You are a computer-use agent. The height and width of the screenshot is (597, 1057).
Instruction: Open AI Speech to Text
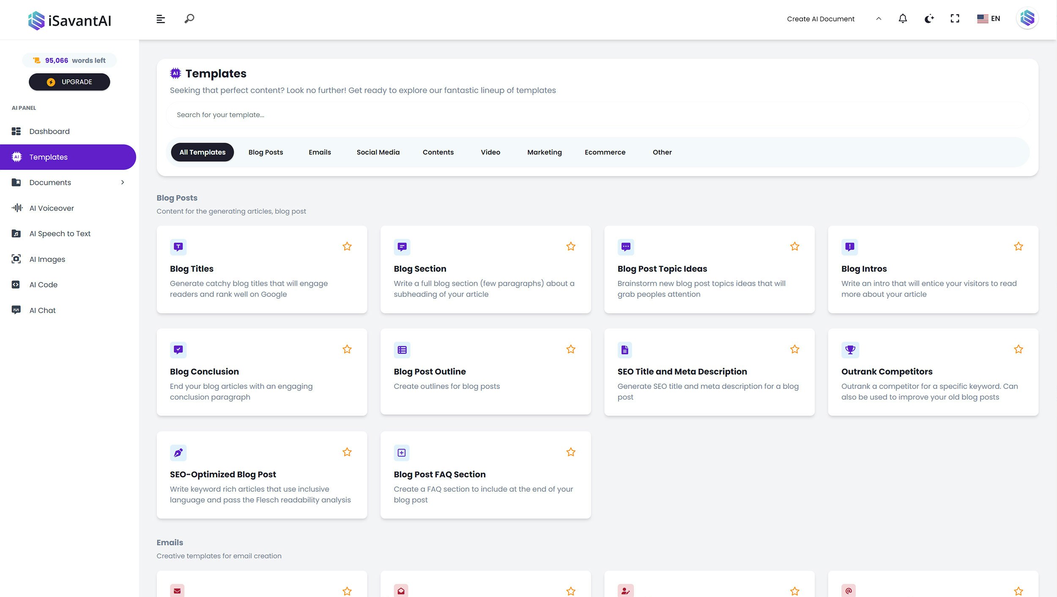pos(60,234)
